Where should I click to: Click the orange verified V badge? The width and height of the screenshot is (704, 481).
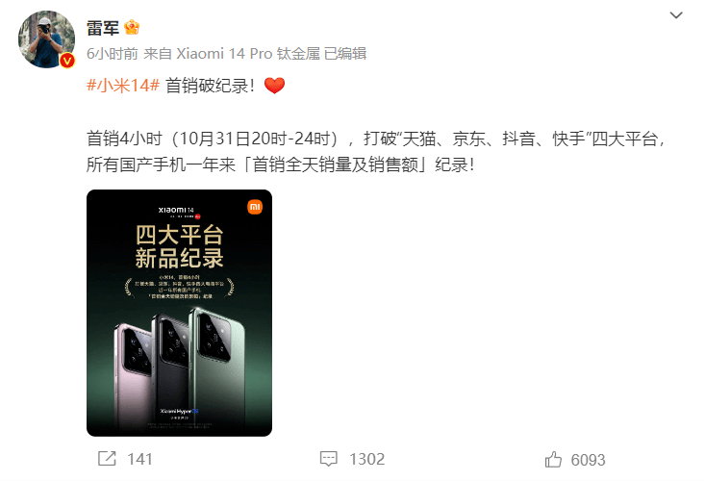point(67,61)
